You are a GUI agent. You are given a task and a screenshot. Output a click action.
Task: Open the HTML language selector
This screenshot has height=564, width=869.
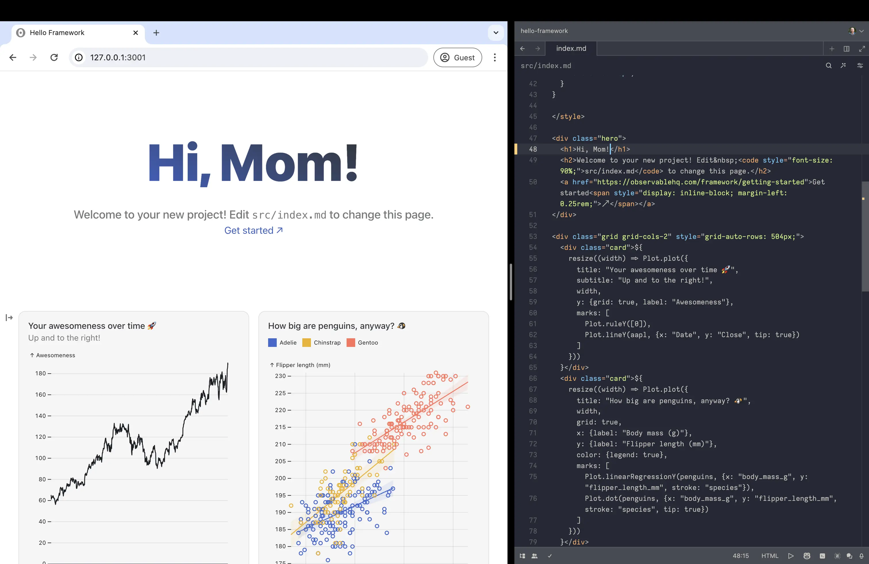[x=770, y=556]
